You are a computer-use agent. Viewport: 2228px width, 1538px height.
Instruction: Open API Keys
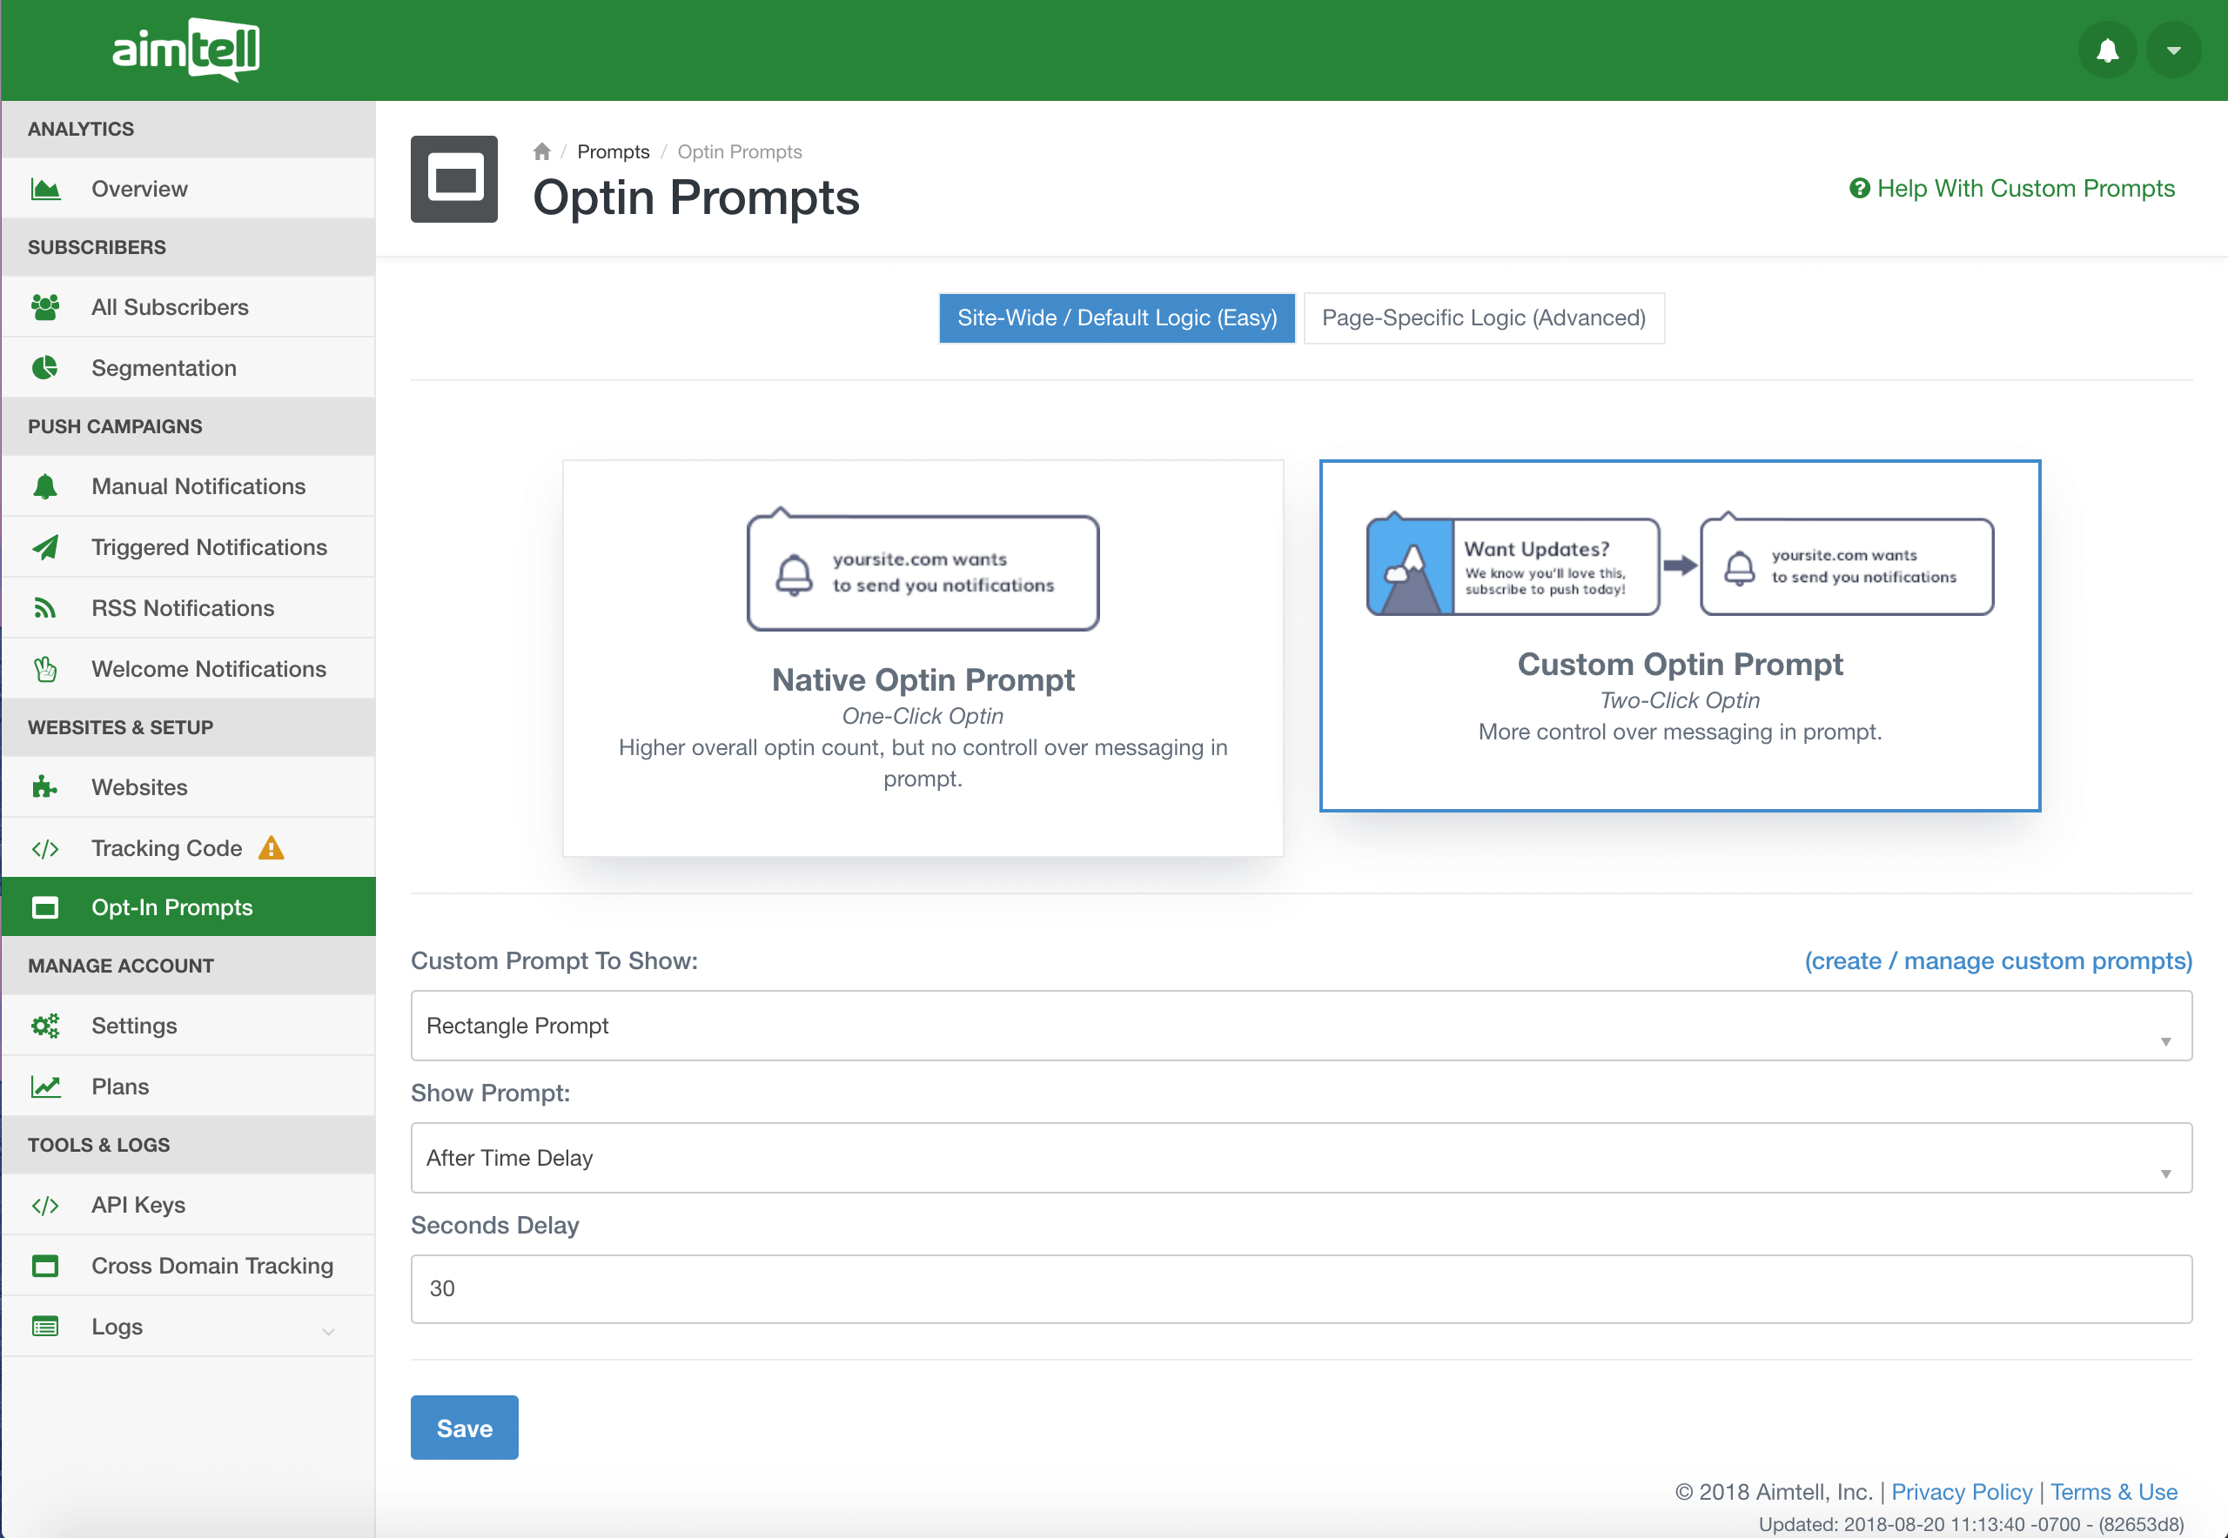188,1206
